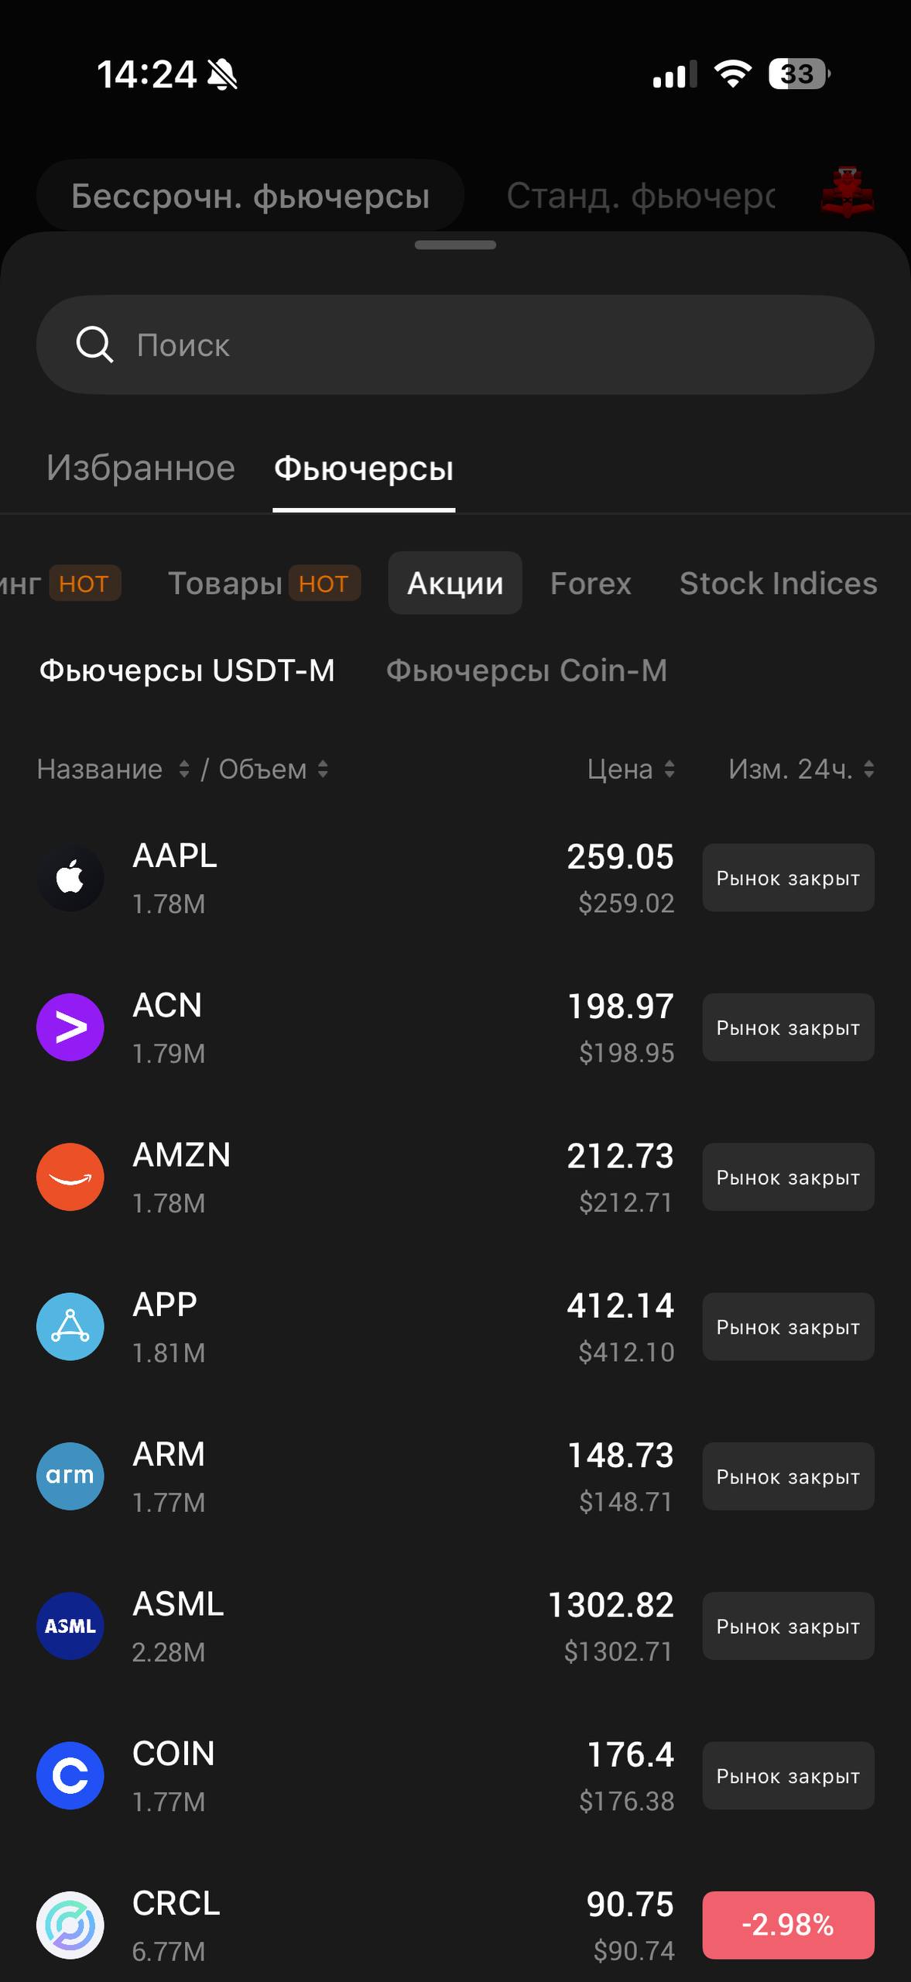Select the Фьючерсы Coin-M option
Image resolution: width=911 pixels, height=1982 pixels.
(x=526, y=670)
